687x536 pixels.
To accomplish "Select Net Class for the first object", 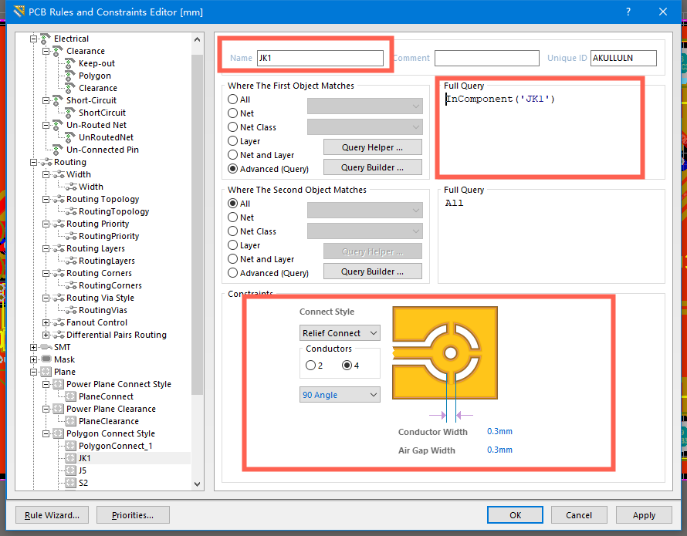I will coord(233,127).
